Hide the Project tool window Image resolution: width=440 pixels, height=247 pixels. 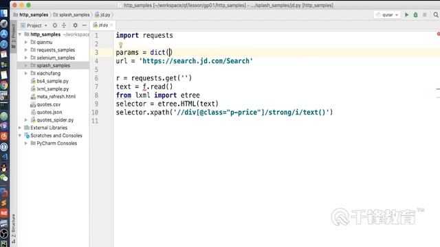click(x=85, y=25)
